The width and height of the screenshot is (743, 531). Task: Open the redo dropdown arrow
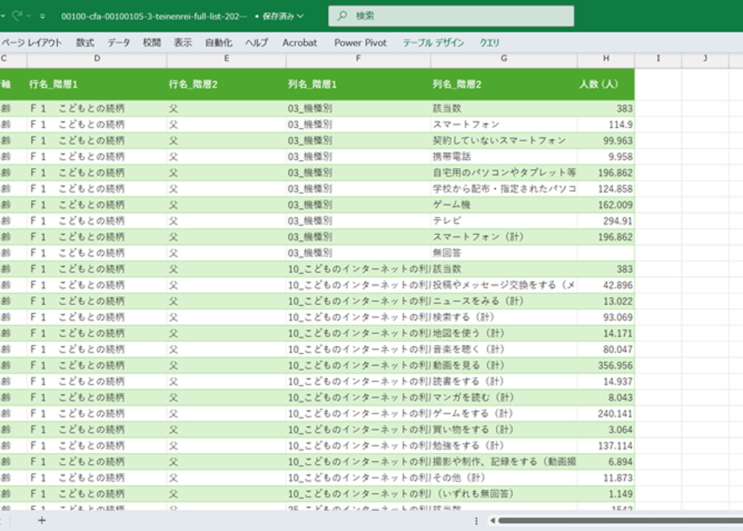[x=29, y=16]
